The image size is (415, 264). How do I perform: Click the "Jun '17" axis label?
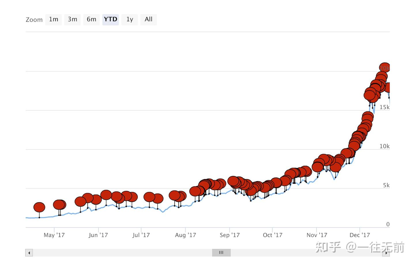98,235
